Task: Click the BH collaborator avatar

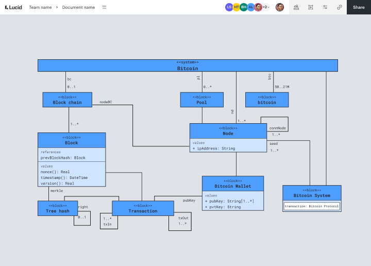Action: coord(243,7)
